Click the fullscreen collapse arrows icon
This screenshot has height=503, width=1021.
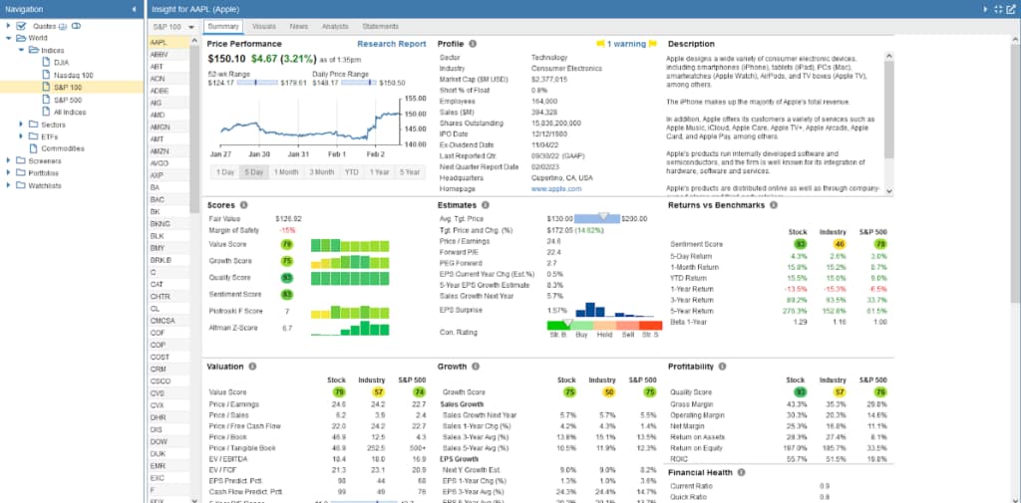999,9
